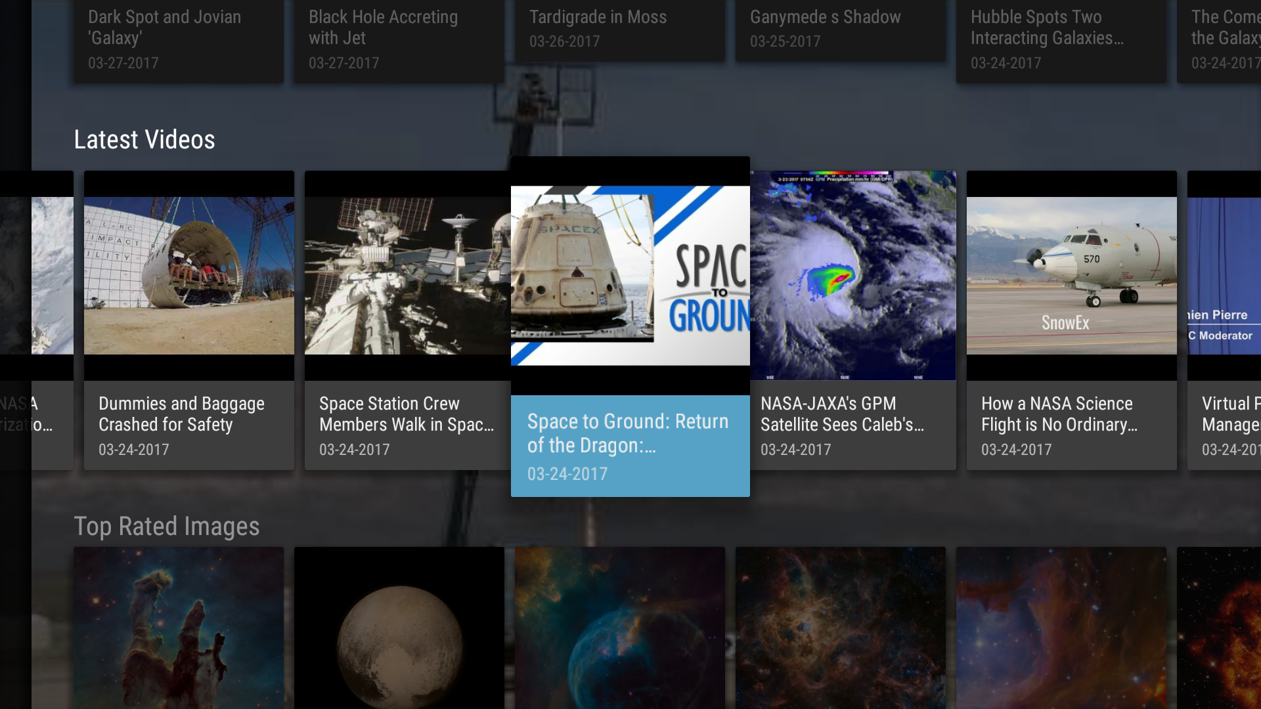Viewport: 1261px width, 709px height.
Task: Select the 'Dark Spot and Jovian Galaxy' image card
Action: pyautogui.click(x=178, y=39)
